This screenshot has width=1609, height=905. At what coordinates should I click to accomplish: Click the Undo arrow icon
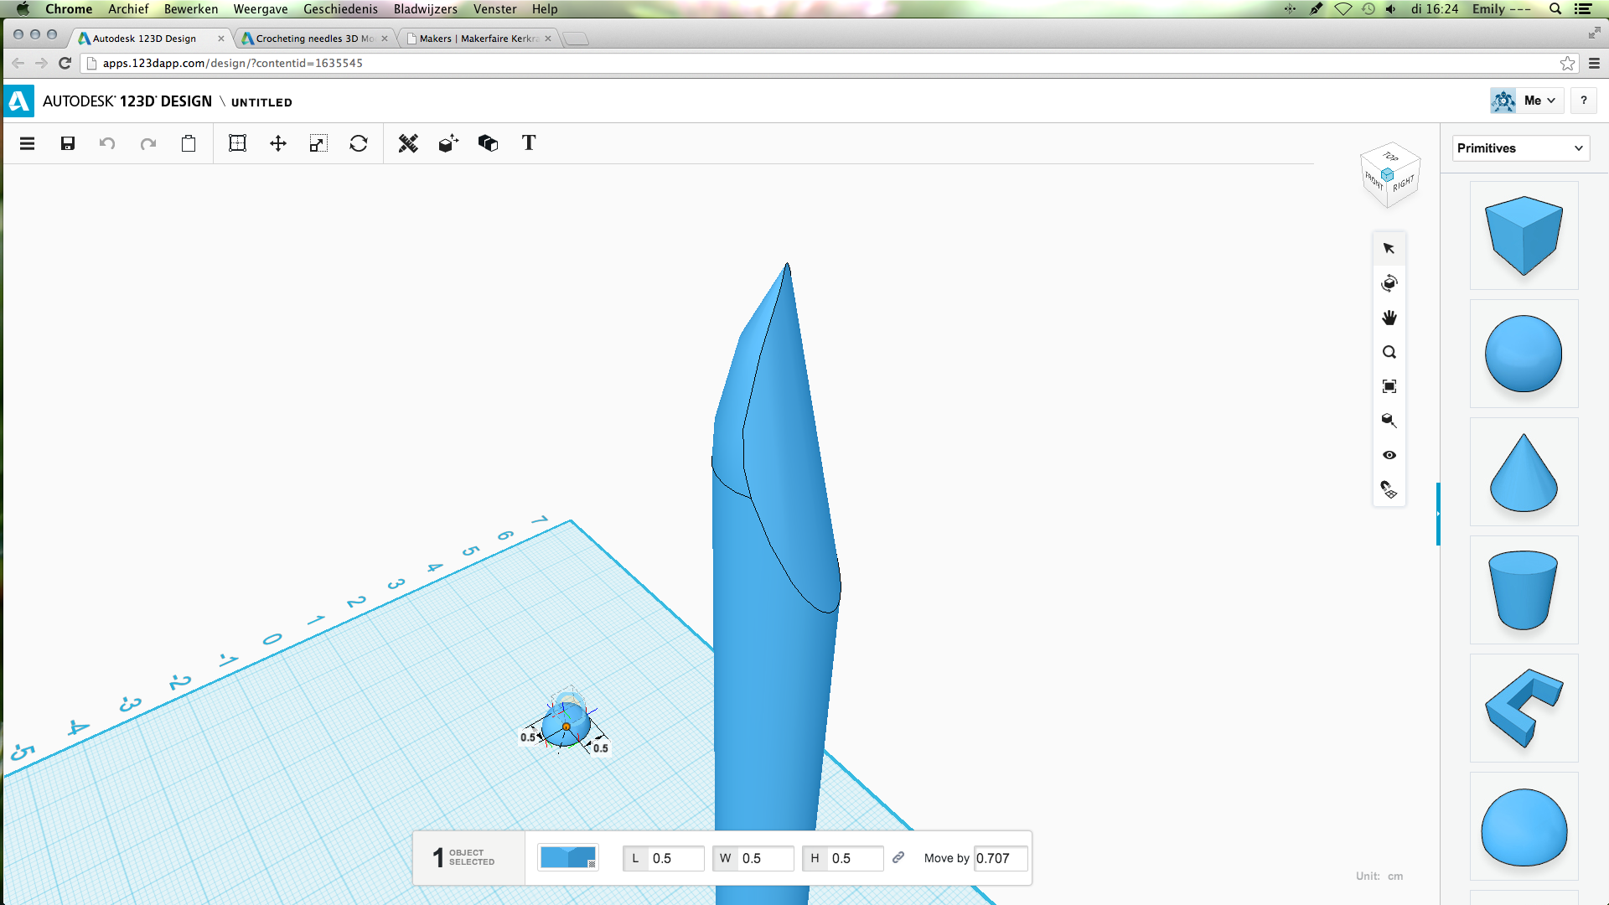pos(107,143)
